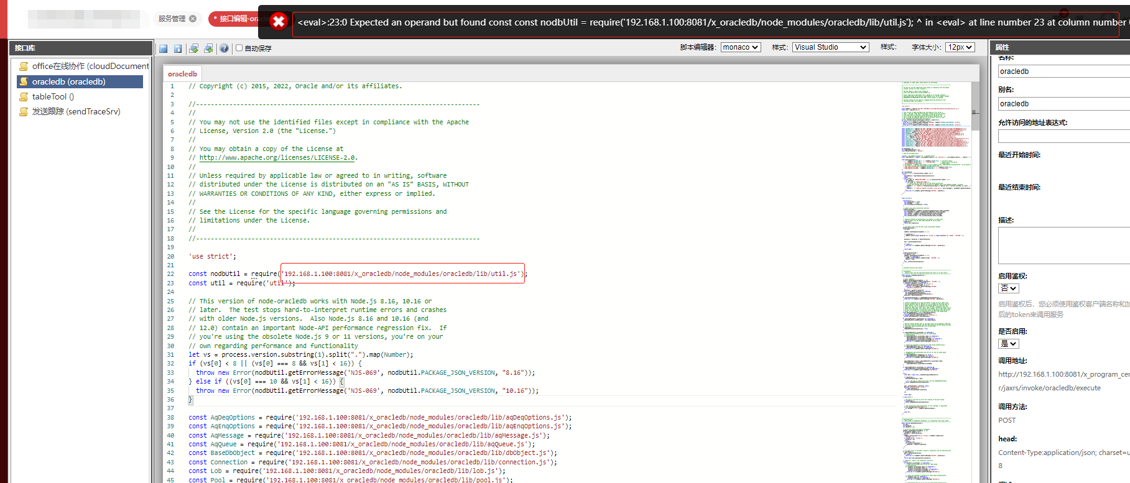
Task: Select 发送跟踪 (sendTraceSrv) in the interface library
Action: point(76,112)
